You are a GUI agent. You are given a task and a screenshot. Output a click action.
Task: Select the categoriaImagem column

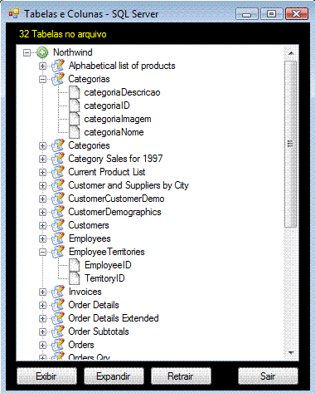point(118,119)
